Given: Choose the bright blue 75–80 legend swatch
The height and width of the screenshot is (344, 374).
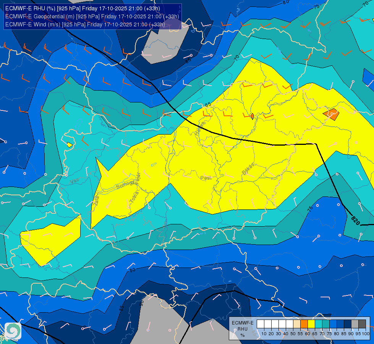Looking at the screenshot, I should tap(333, 324).
